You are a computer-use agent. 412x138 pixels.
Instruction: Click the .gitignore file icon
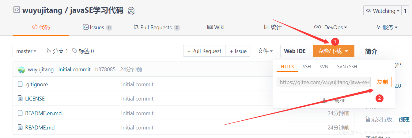tap(20, 84)
